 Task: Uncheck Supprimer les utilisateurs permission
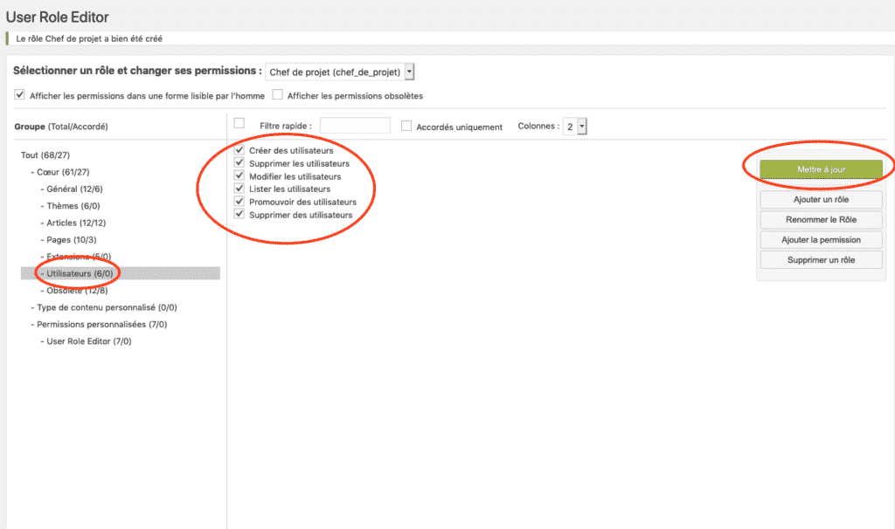239,162
